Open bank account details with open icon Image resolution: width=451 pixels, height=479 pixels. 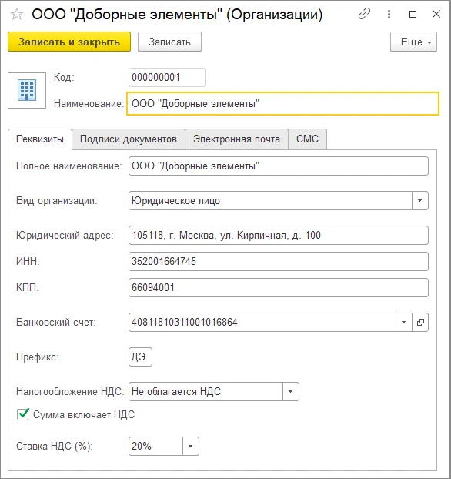(420, 323)
